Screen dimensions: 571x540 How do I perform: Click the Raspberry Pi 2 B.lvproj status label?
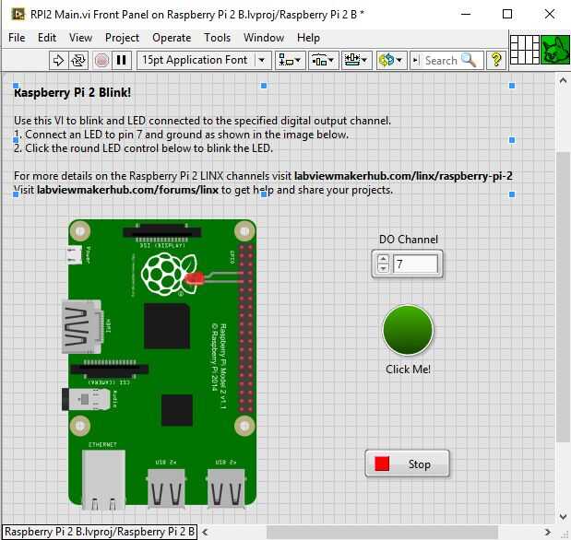click(100, 532)
